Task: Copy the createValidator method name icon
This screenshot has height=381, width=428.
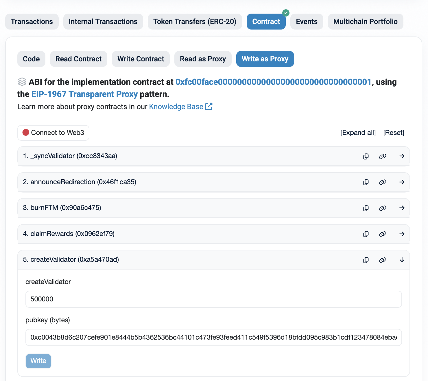Action: click(x=366, y=260)
